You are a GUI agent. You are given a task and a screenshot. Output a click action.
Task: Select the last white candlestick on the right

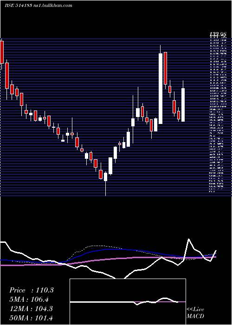[183, 104]
